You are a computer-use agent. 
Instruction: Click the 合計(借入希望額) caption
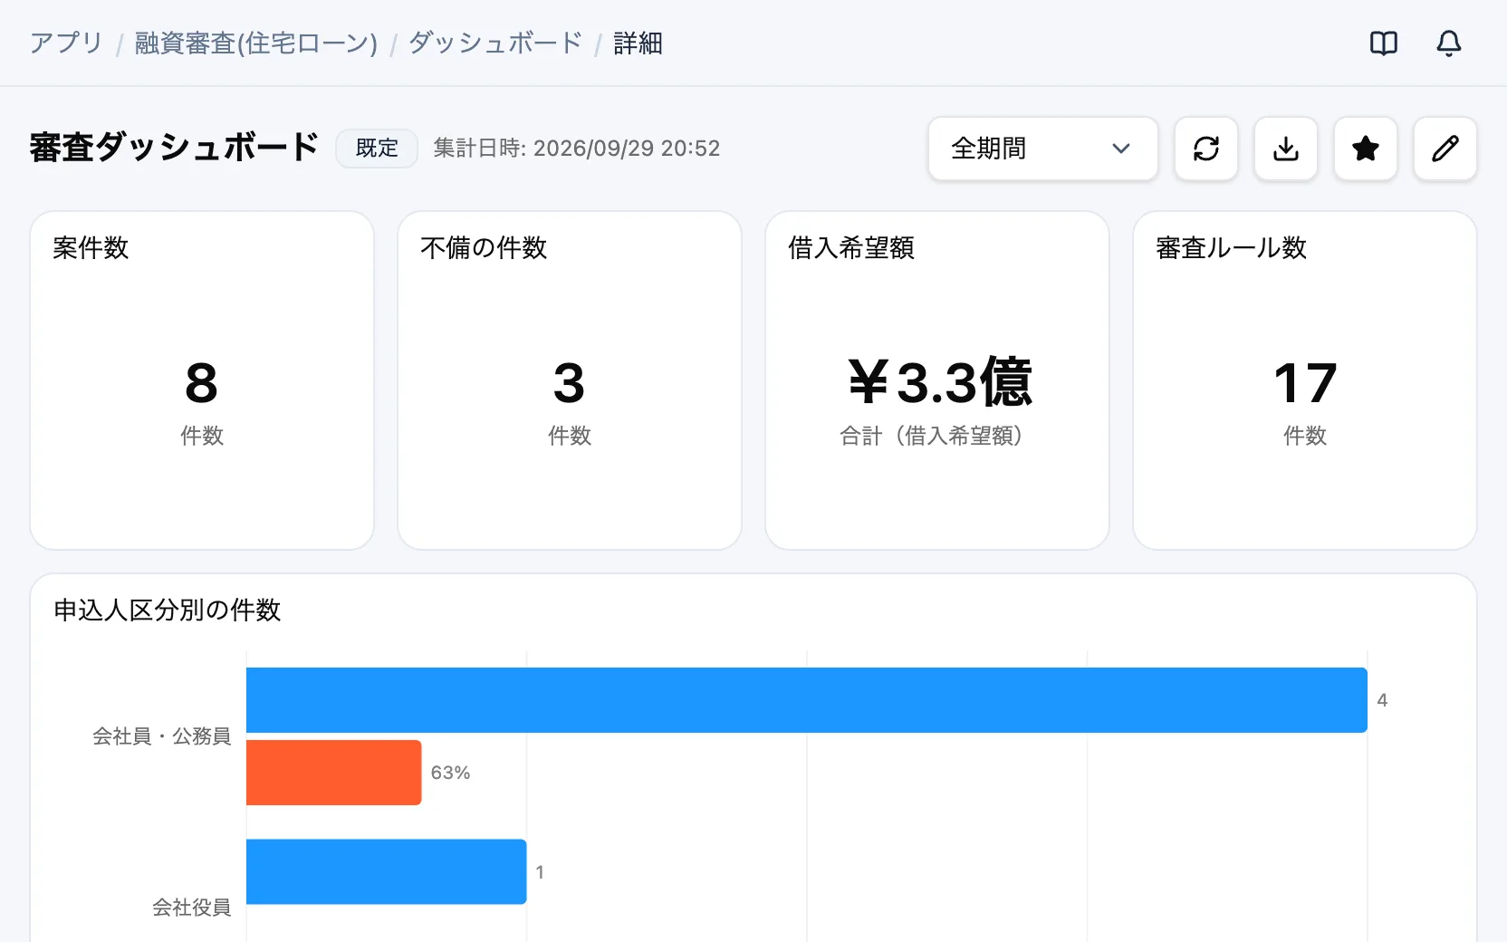click(x=937, y=436)
